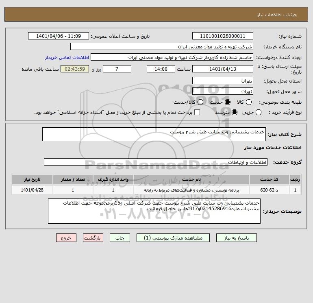313x303 pixels.
Task: Click the توضیحات خریدار text area
Action: [x=154, y=211]
